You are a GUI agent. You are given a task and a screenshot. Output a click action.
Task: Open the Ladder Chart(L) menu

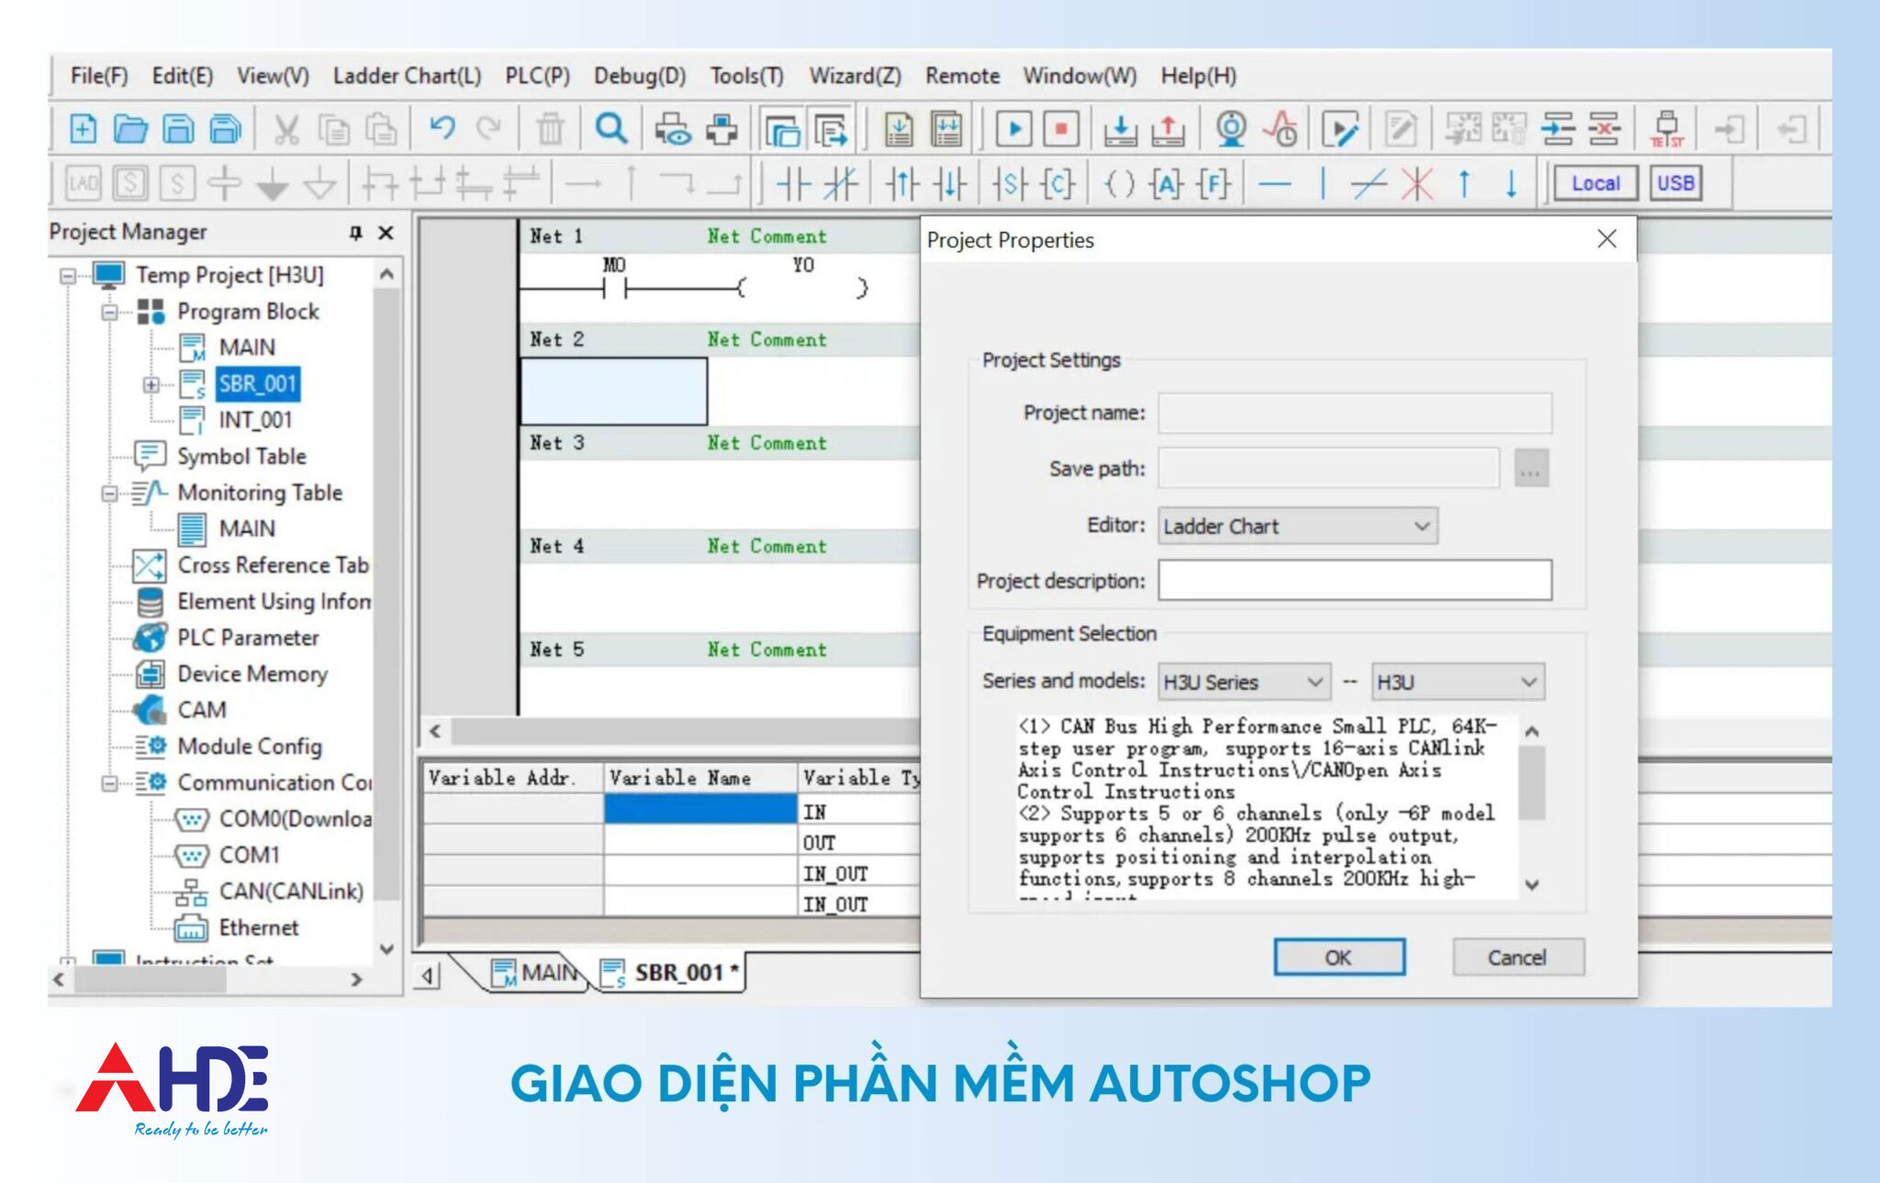pos(406,76)
